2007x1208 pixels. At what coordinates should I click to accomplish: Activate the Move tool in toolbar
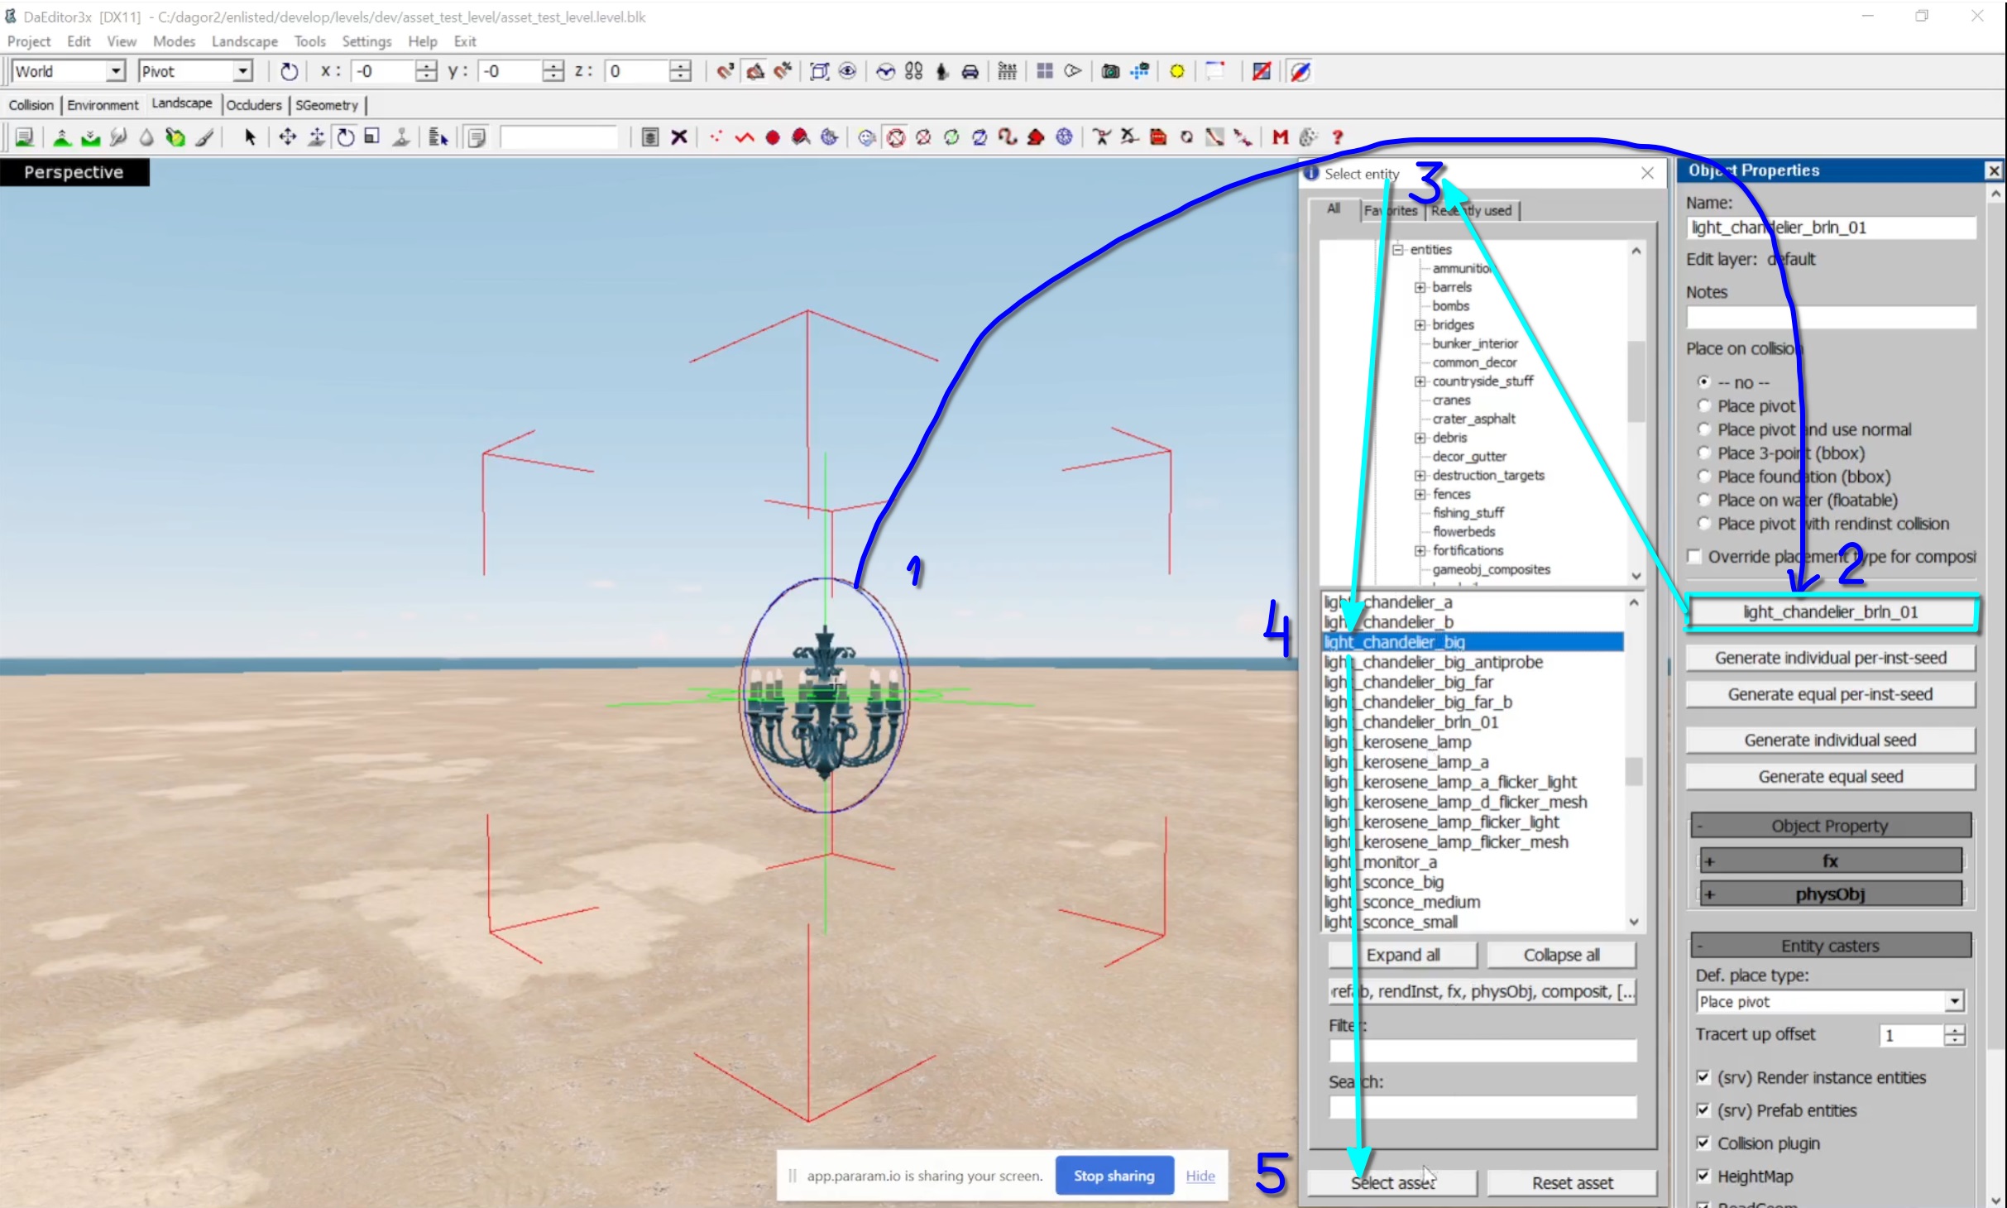(x=287, y=137)
